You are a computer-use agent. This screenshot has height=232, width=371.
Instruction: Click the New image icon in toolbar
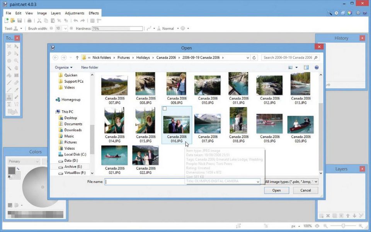7,20
